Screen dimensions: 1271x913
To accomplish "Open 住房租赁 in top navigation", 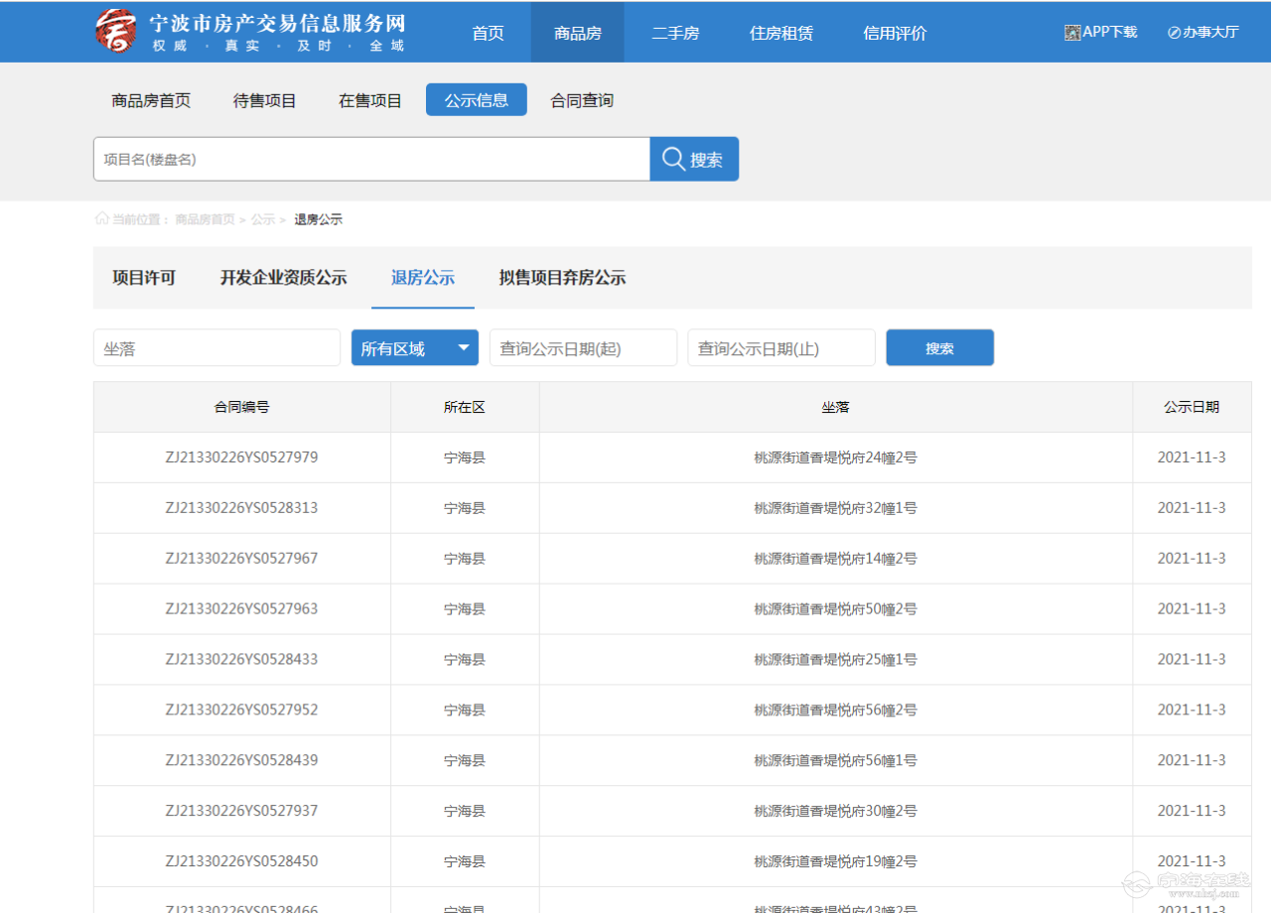I will (x=781, y=33).
